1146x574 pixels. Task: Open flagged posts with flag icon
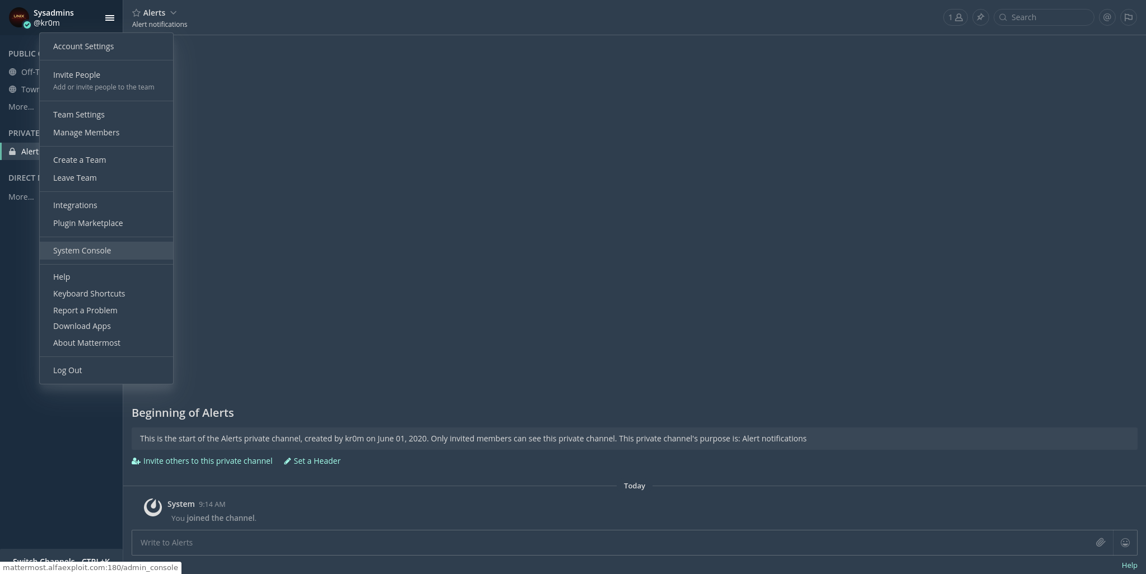point(1129,17)
